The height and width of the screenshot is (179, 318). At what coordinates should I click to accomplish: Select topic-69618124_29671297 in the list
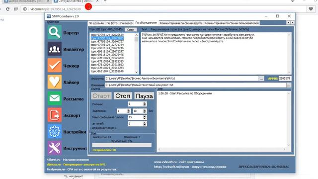pyautogui.click(x=107, y=51)
